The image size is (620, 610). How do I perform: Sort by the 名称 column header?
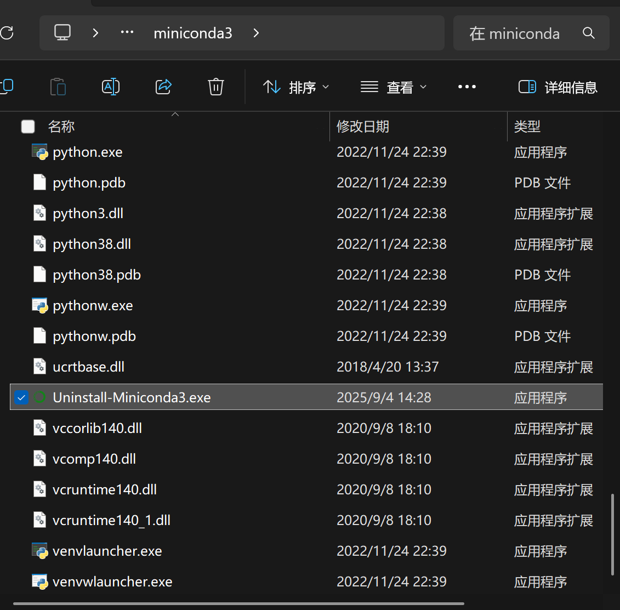click(x=61, y=127)
